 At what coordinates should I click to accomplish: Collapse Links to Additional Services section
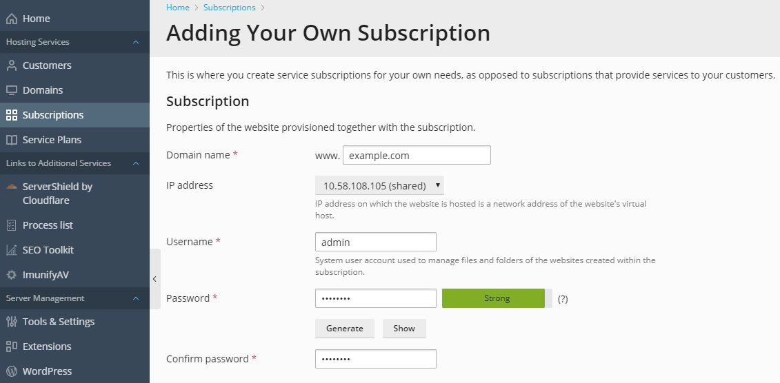(x=136, y=163)
